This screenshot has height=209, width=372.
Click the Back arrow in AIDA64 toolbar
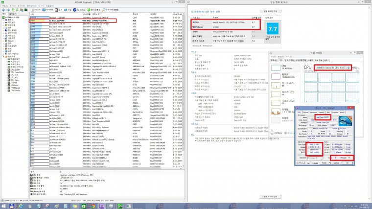coord(3,10)
